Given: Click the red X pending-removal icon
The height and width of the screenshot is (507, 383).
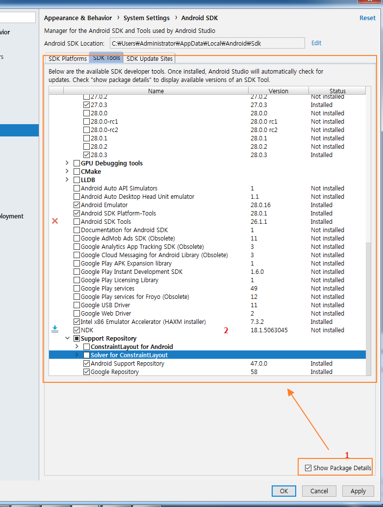Looking at the screenshot, I should click(55, 221).
